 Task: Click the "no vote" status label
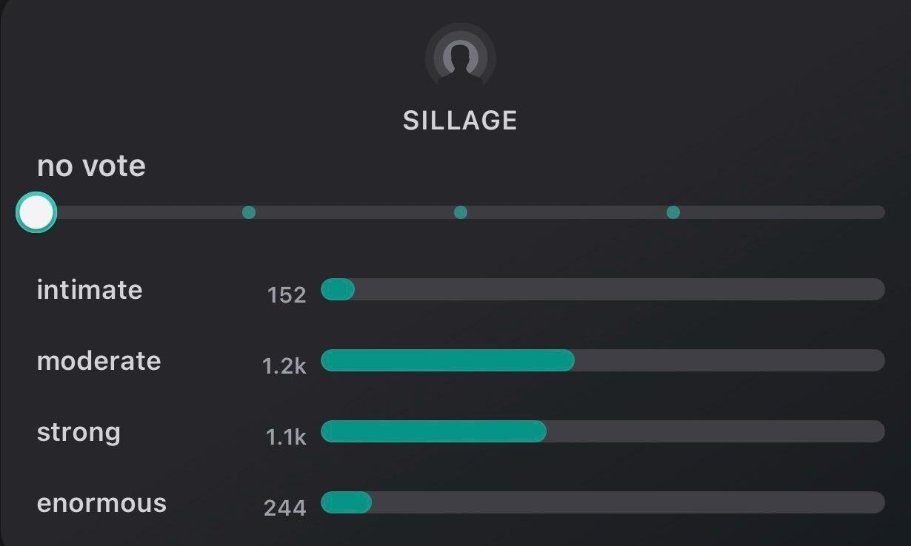coord(91,166)
